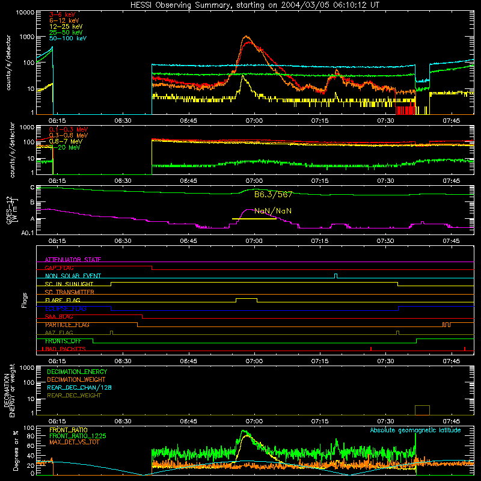
Task: Select the 3-6 keV legend entry
Action: pyautogui.click(x=63, y=14)
